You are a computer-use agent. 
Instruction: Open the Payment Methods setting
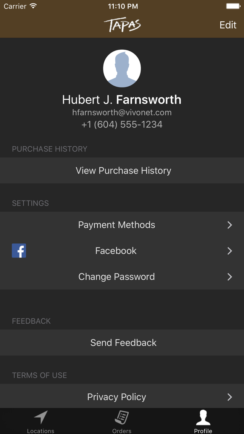pos(122,225)
